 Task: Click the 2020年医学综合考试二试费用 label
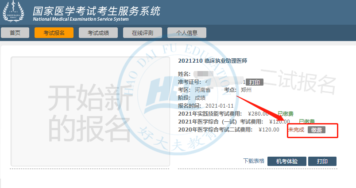coord(215,130)
